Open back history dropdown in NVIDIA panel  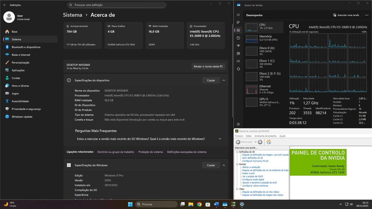256,142
